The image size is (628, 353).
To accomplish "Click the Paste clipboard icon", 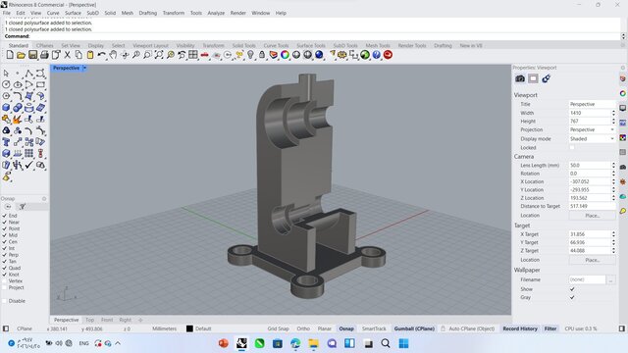I will (x=90, y=55).
